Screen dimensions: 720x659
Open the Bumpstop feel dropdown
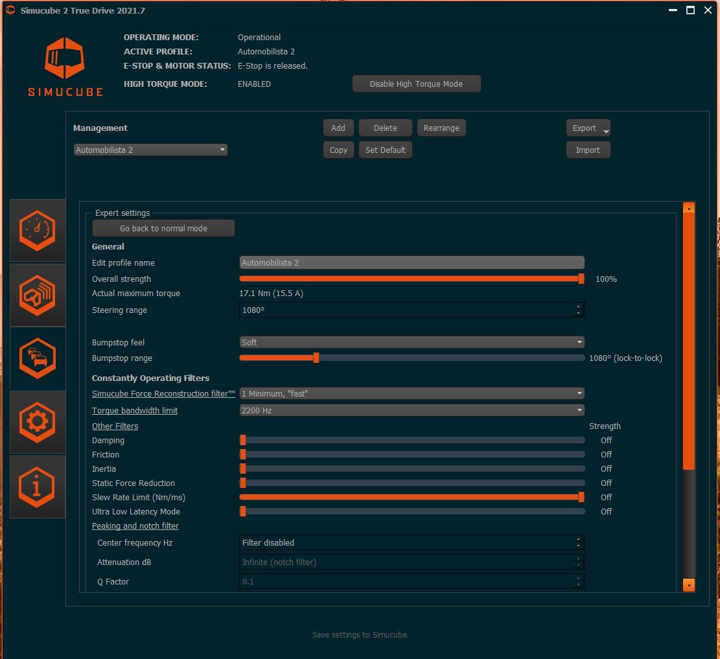[412, 342]
